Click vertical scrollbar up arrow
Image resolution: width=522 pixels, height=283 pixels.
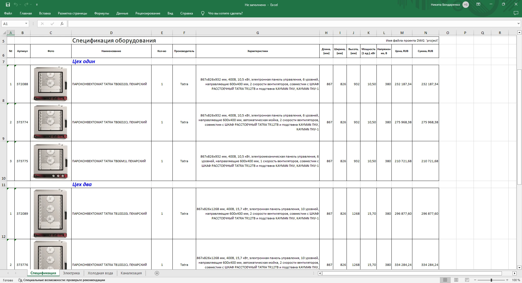[x=519, y=33]
